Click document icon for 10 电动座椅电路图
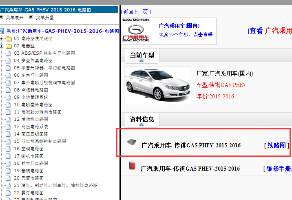Image resolution: width=292 pixels, height=200 pixels. click(8, 105)
